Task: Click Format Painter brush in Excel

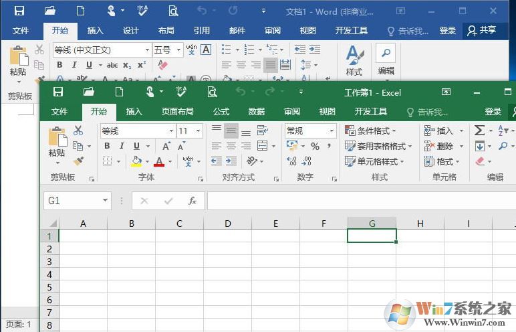Action: pyautogui.click(x=78, y=161)
